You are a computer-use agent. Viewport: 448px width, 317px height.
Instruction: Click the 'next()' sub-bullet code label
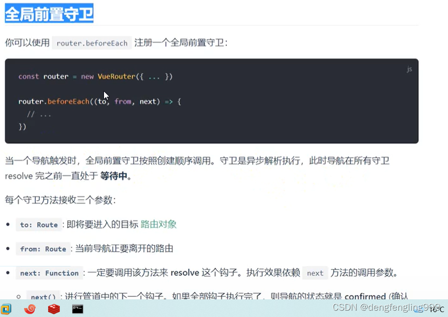(43, 296)
